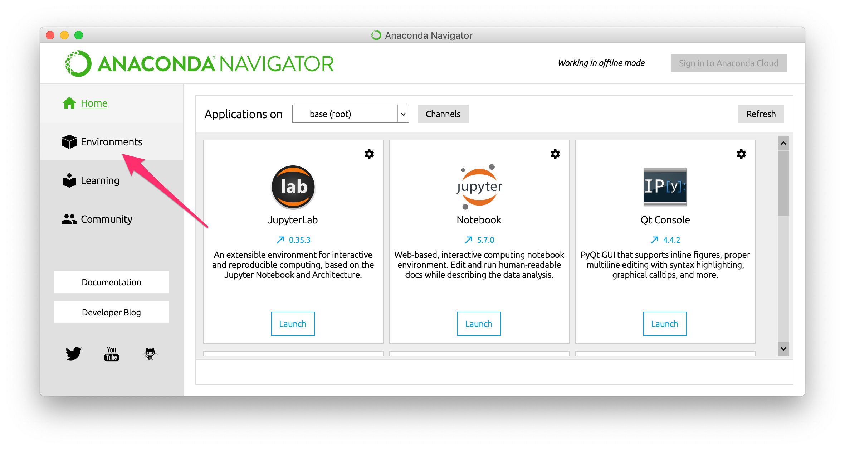Open Qt Console gear options

pyautogui.click(x=741, y=154)
